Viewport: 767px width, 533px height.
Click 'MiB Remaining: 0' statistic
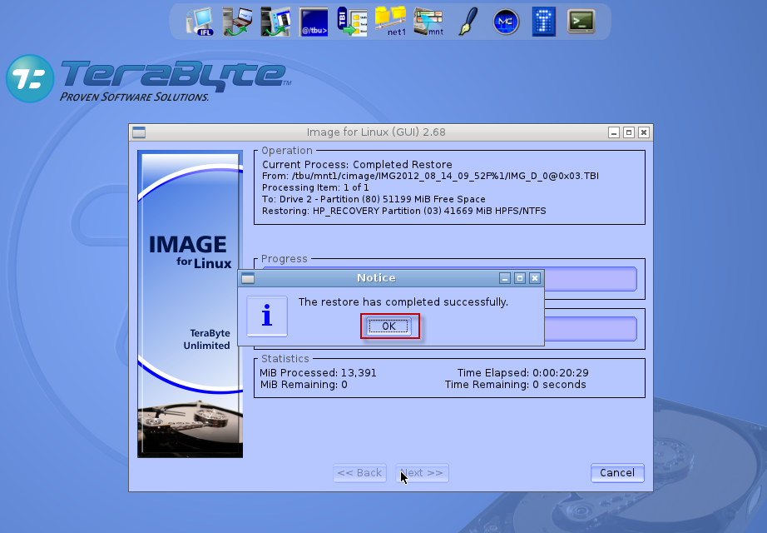click(x=304, y=385)
